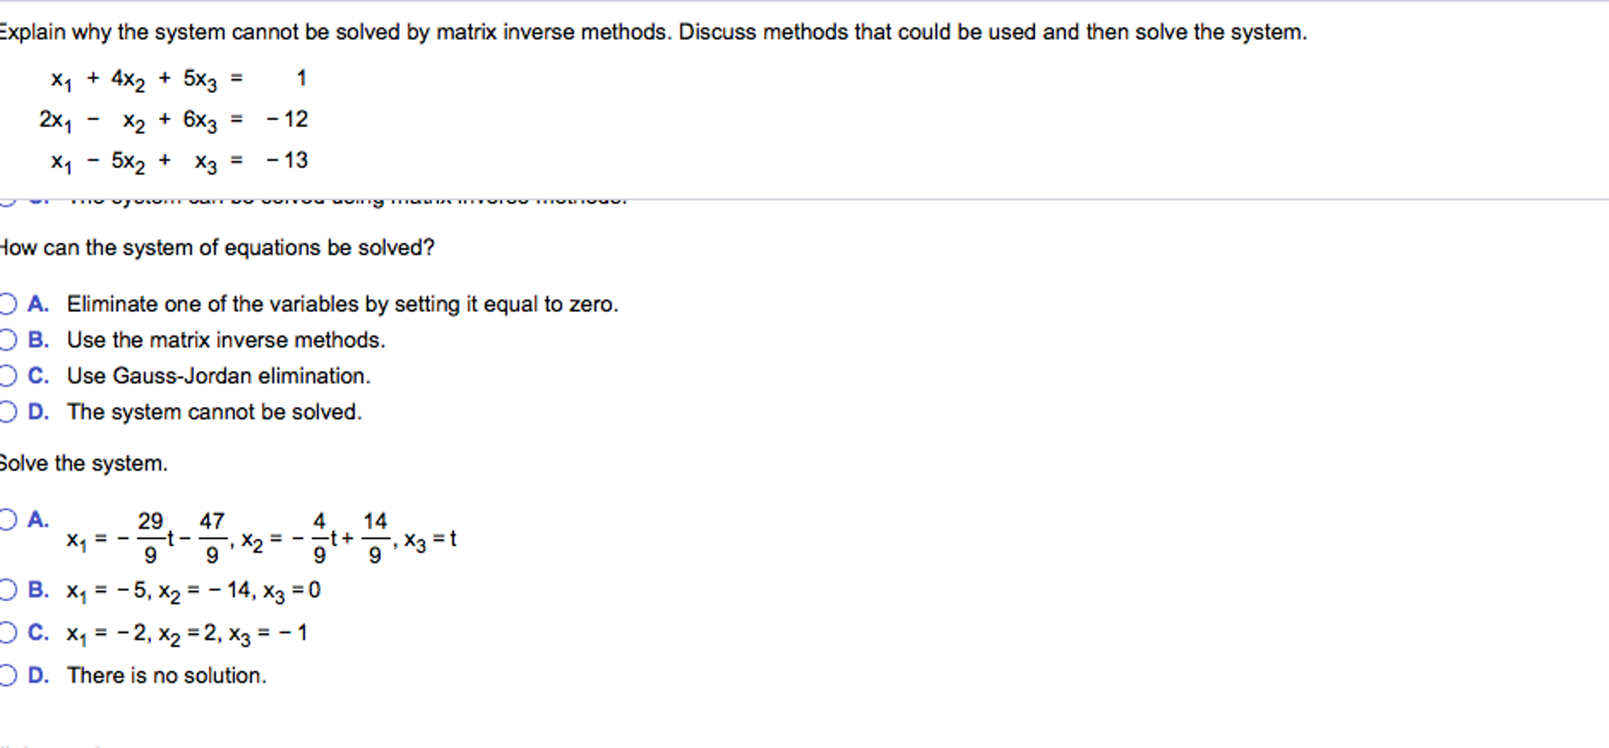Screen dimensions: 1609x748
Task: Click the third equation equal to -13
Action: 179,160
